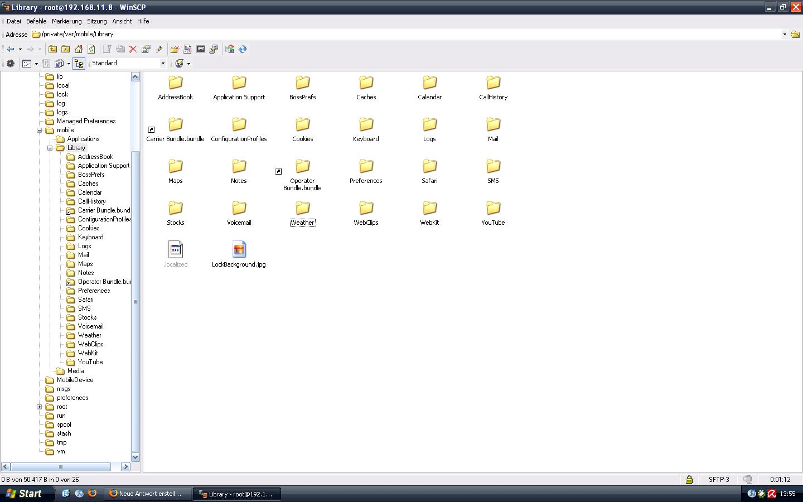Click the synchronize icon with blue arrows

coord(243,49)
